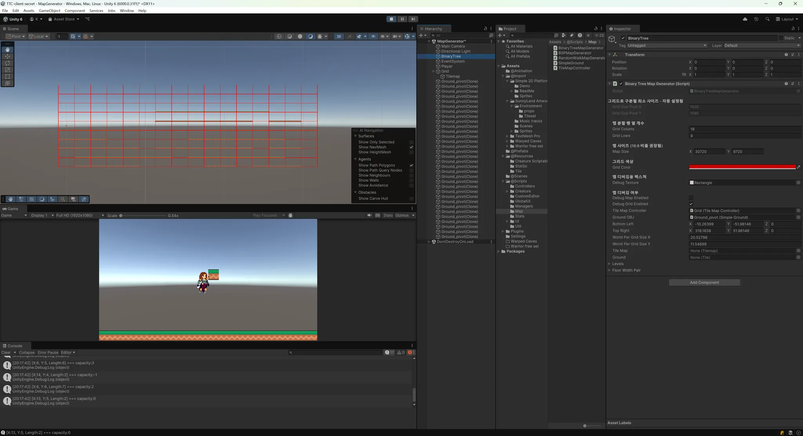
Task: Select the Rotate tool in Scene view
Action: pyautogui.click(x=7, y=63)
